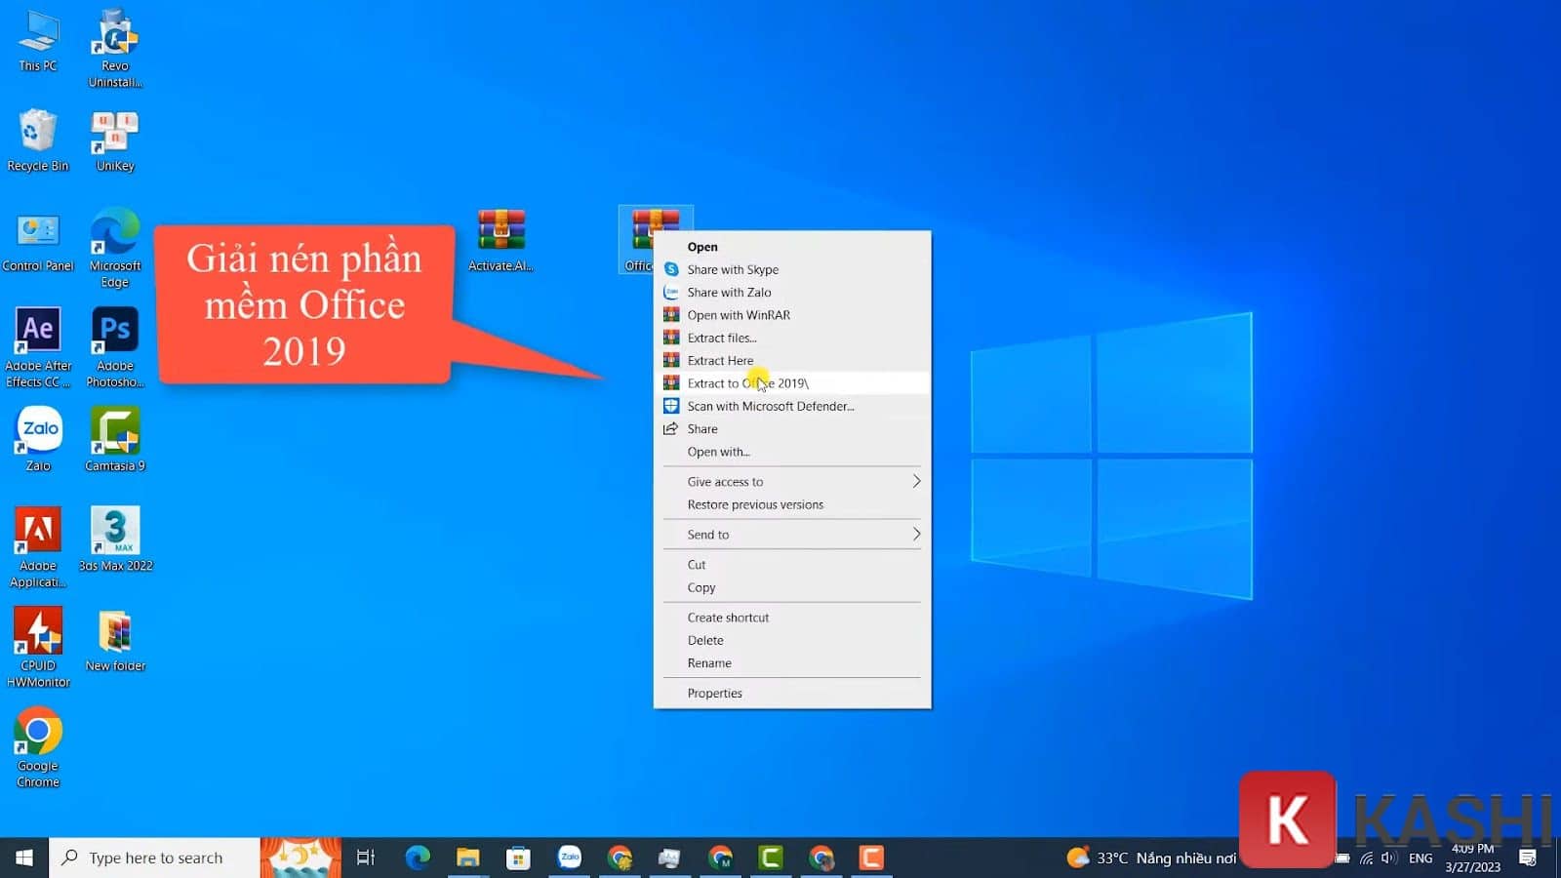
Task: Click the Windows Start button
Action: click(x=21, y=857)
